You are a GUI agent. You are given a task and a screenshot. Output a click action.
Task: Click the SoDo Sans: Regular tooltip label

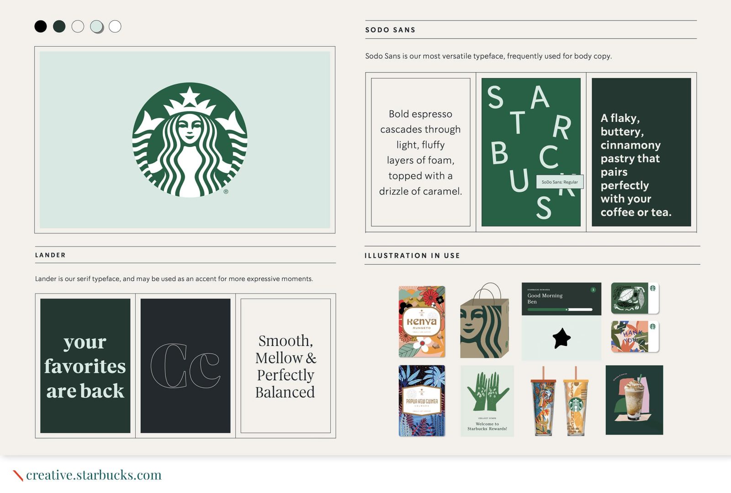tap(560, 182)
